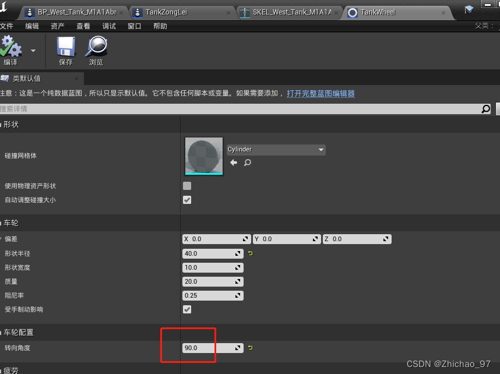
Task: Click the search magnifier icon in details bar
Action: pyautogui.click(x=485, y=109)
